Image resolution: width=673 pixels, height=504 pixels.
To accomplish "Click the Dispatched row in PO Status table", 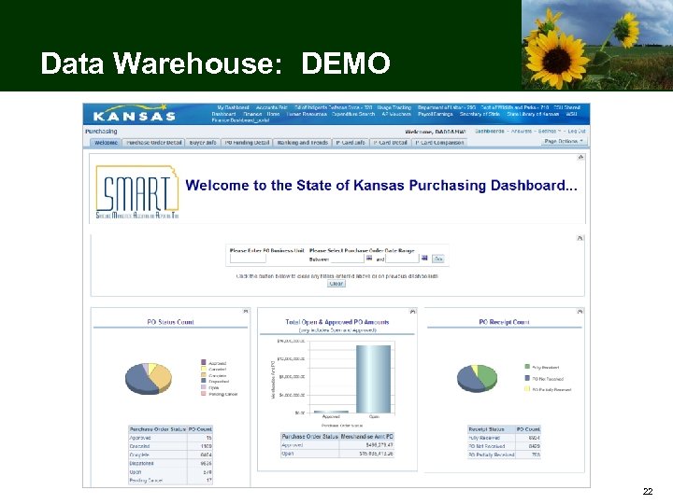I will click(170, 463).
